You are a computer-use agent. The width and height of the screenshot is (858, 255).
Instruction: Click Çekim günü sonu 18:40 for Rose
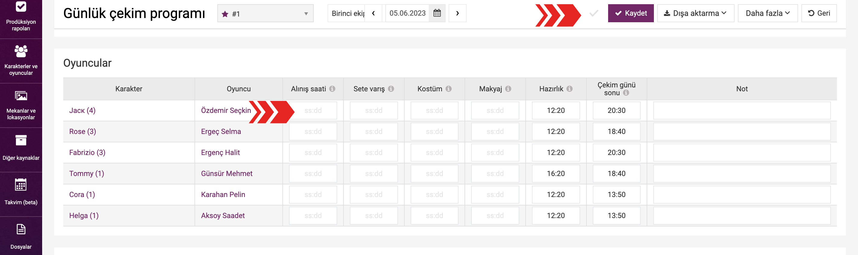point(617,131)
